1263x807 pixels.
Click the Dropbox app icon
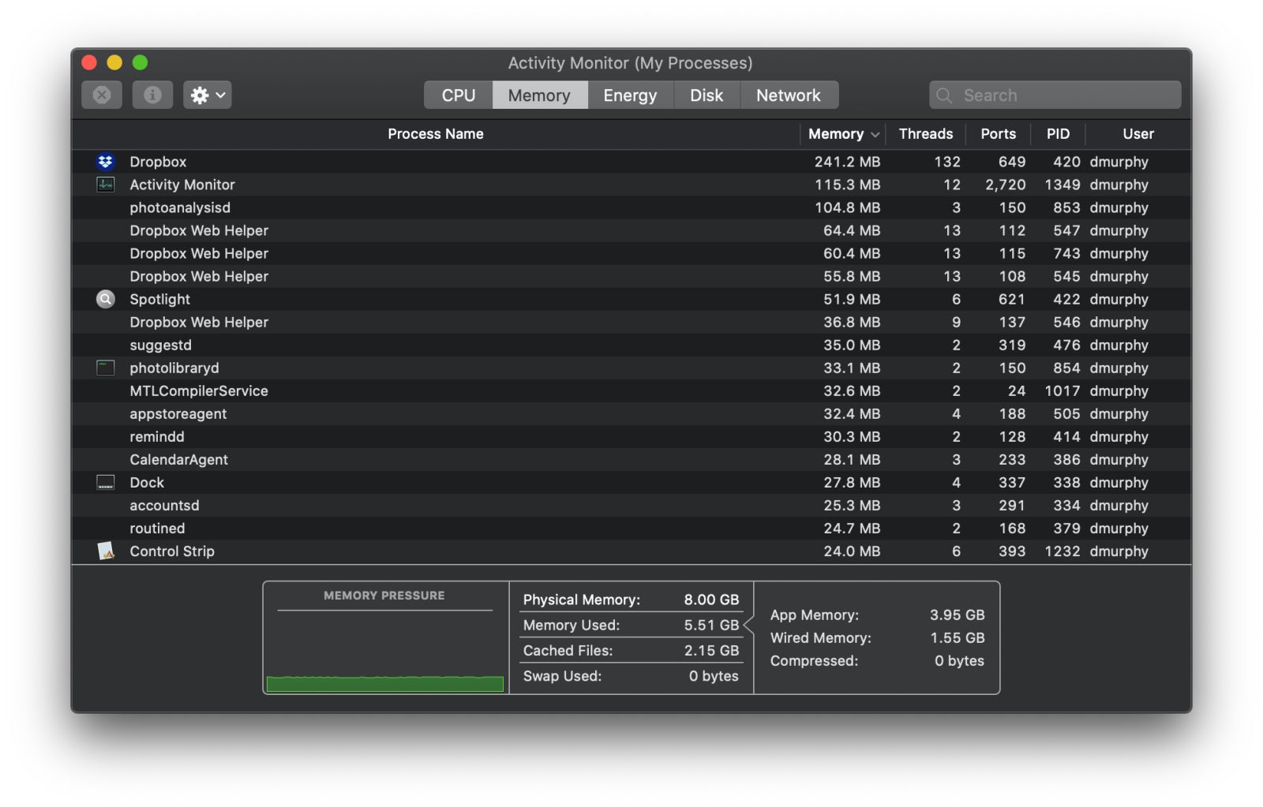click(105, 162)
